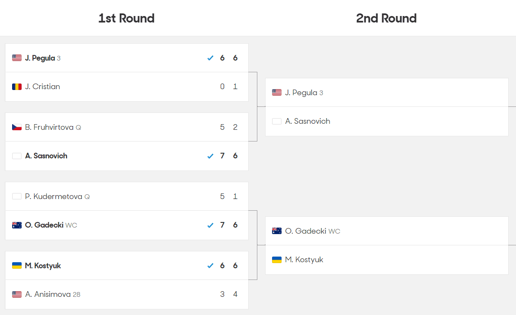The width and height of the screenshot is (516, 315).
Task: Click the USA flag beside J. Pegula in 1st Round
Action: point(17,58)
